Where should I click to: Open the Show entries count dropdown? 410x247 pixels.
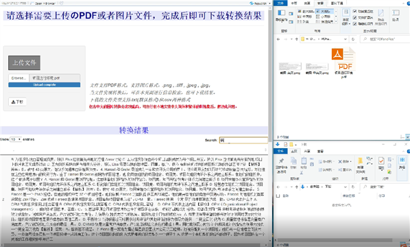click(16, 139)
